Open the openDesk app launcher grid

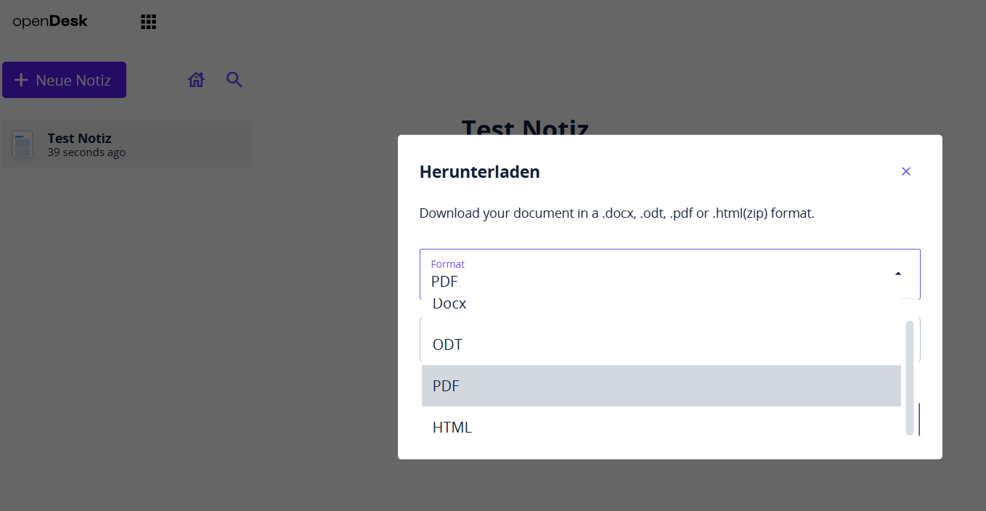[x=148, y=21]
